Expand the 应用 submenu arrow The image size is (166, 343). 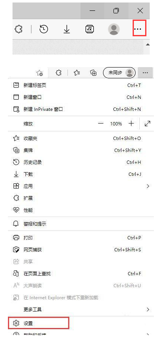click(148, 186)
